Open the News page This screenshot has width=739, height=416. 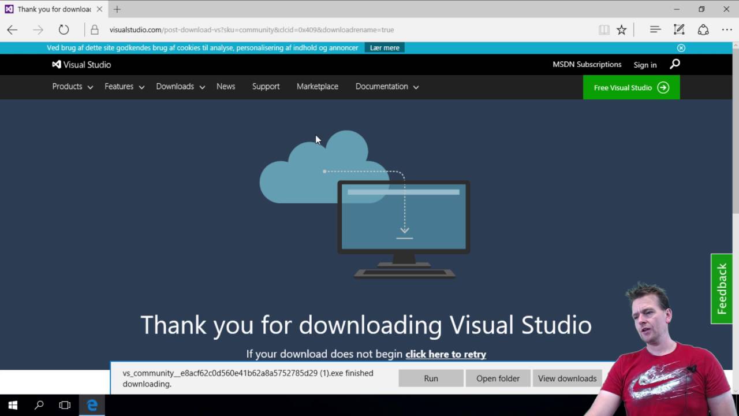226,87
